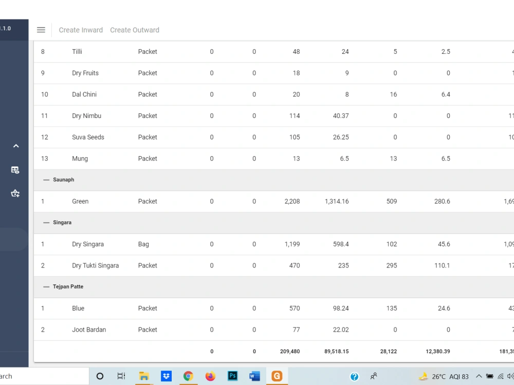The image size is (514, 385).
Task: Click Create Outward link
Action: pyautogui.click(x=135, y=30)
